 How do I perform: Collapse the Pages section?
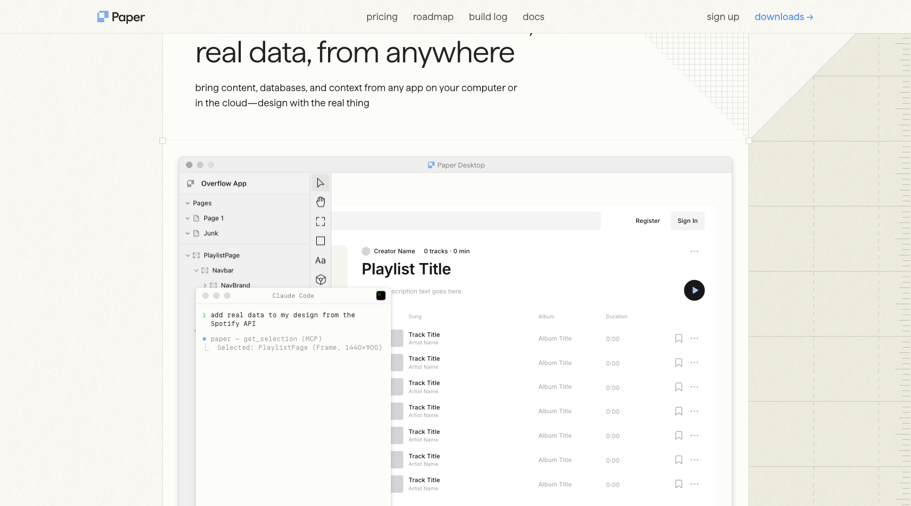188,203
